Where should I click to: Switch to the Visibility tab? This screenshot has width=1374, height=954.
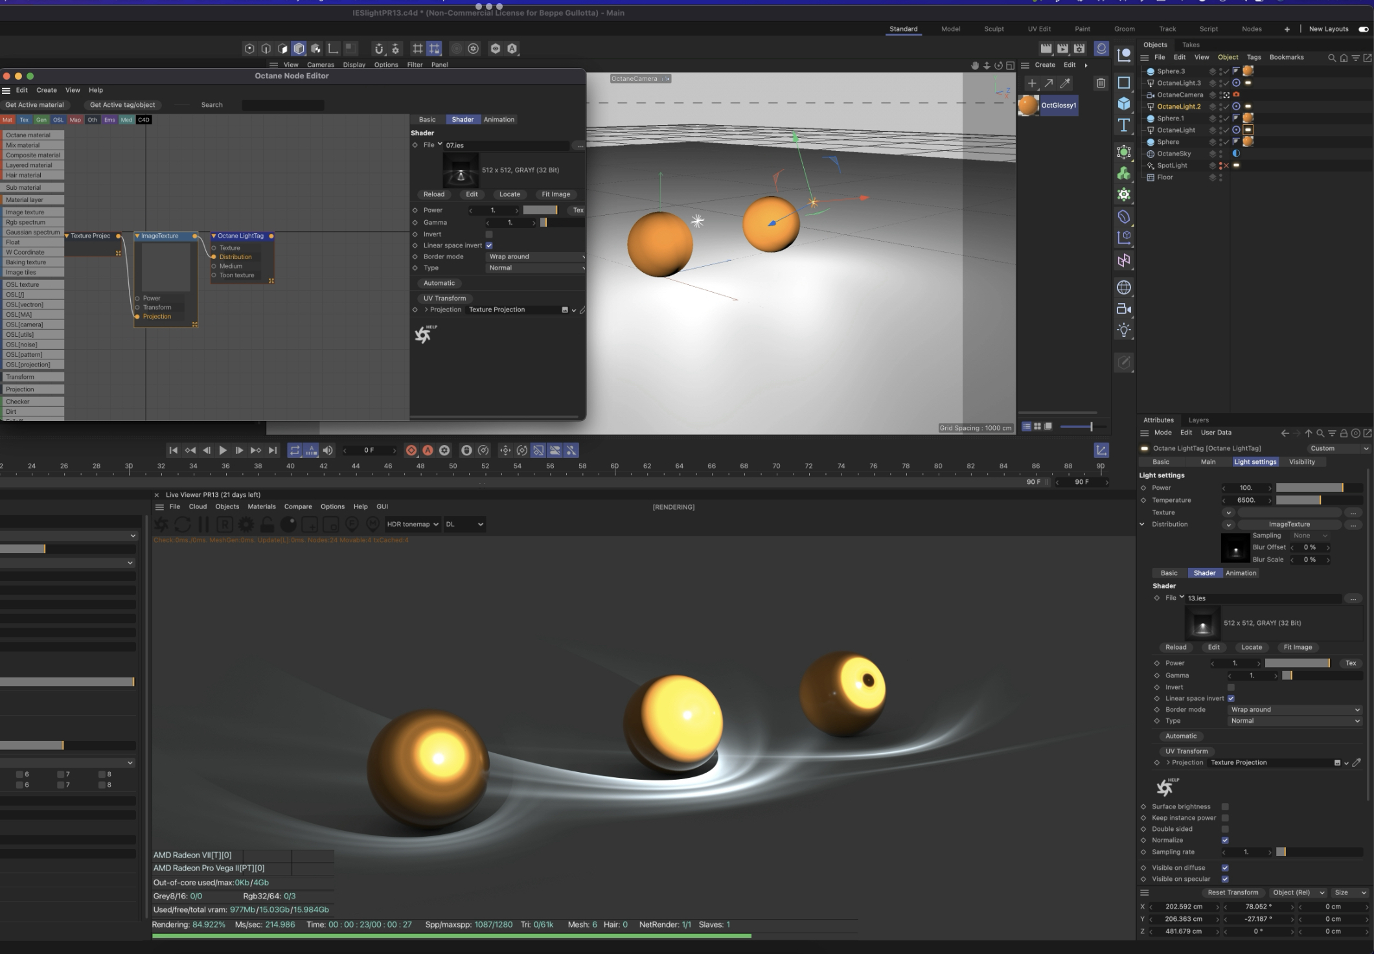(x=1301, y=462)
